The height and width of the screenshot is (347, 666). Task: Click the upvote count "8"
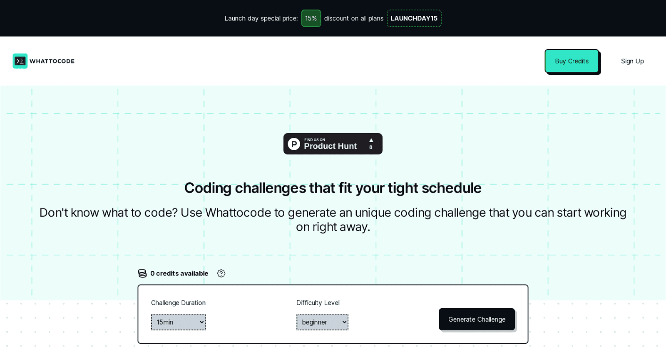tap(371, 147)
